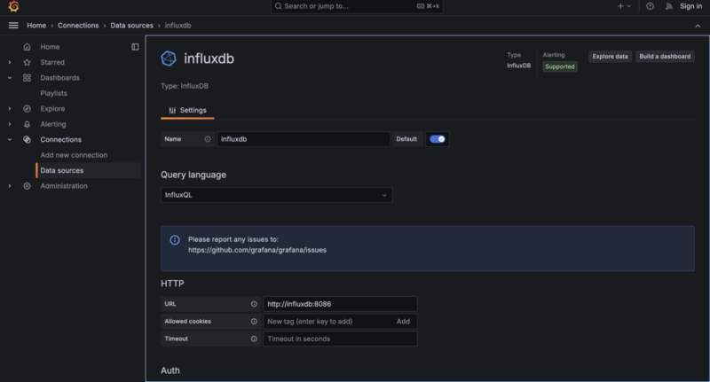Open Dashboards menu item
The image size is (710, 382).
(59, 78)
